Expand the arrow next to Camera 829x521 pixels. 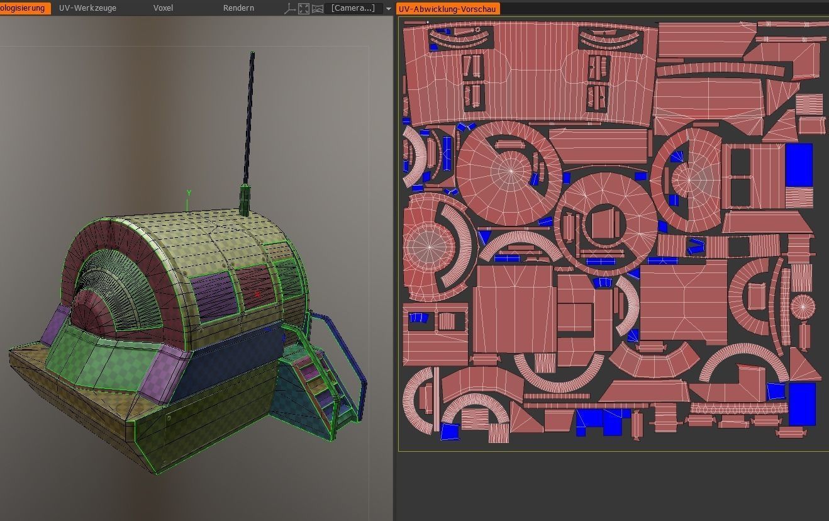tap(388, 9)
